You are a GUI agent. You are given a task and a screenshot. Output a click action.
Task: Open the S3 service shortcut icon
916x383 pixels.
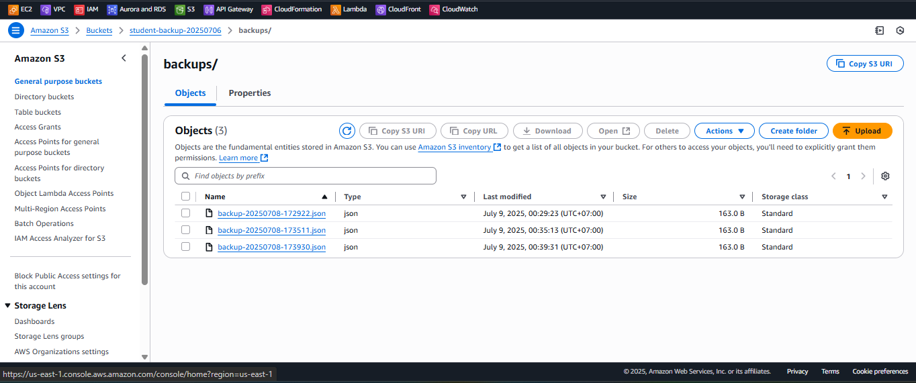tap(179, 9)
